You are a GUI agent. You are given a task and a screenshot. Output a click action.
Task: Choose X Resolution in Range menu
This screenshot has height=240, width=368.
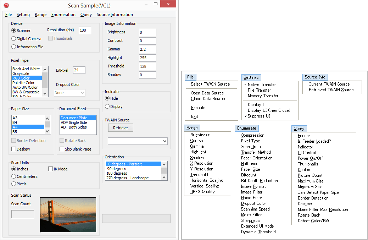(x=202, y=163)
